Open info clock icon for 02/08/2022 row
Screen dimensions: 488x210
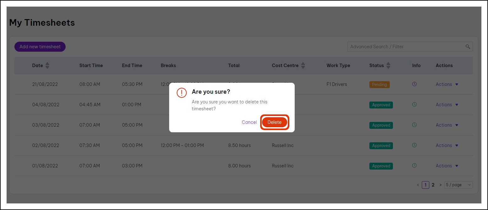(x=414, y=145)
